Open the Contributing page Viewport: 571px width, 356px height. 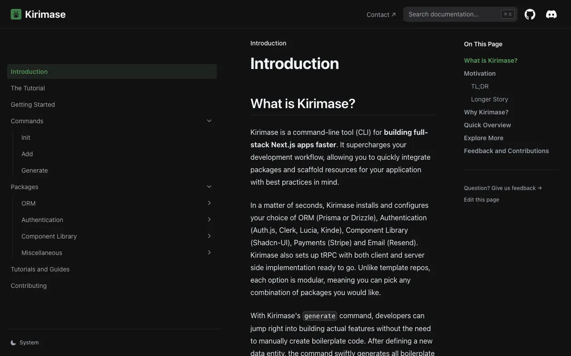(112, 286)
